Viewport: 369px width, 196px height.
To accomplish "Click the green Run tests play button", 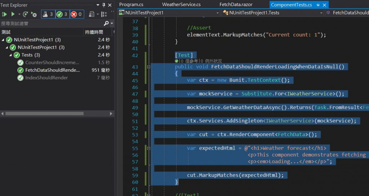I will (x=13, y=14).
